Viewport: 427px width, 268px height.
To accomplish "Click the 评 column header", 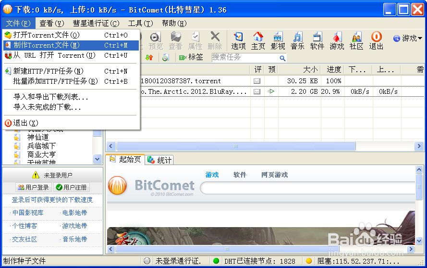I will click(x=257, y=70).
